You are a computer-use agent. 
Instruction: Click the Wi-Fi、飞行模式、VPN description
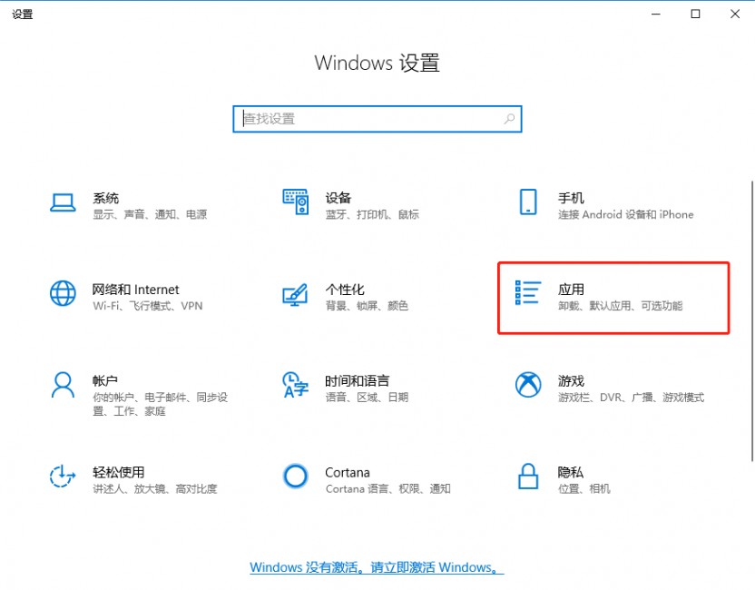tap(147, 306)
